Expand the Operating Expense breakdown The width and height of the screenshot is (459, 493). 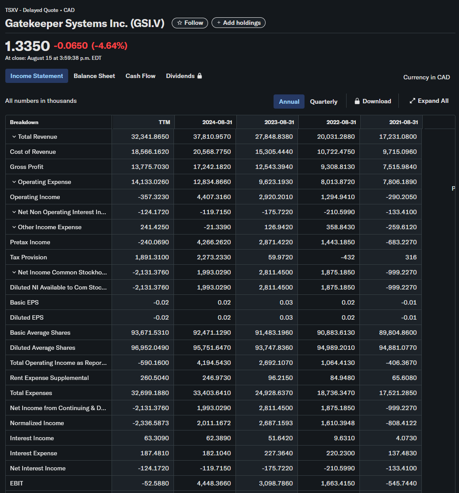point(14,182)
